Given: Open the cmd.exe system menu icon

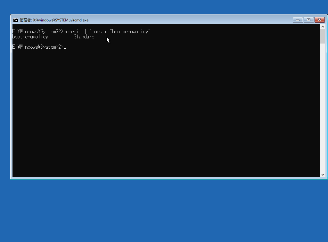Looking at the screenshot, I should pyautogui.click(x=15, y=20).
